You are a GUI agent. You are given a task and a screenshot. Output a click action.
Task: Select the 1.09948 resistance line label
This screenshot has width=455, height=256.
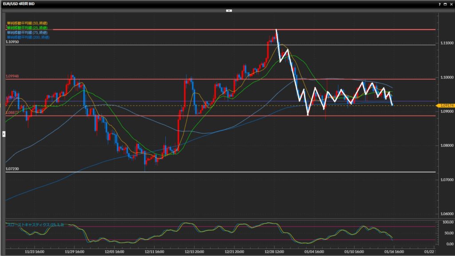13,76
